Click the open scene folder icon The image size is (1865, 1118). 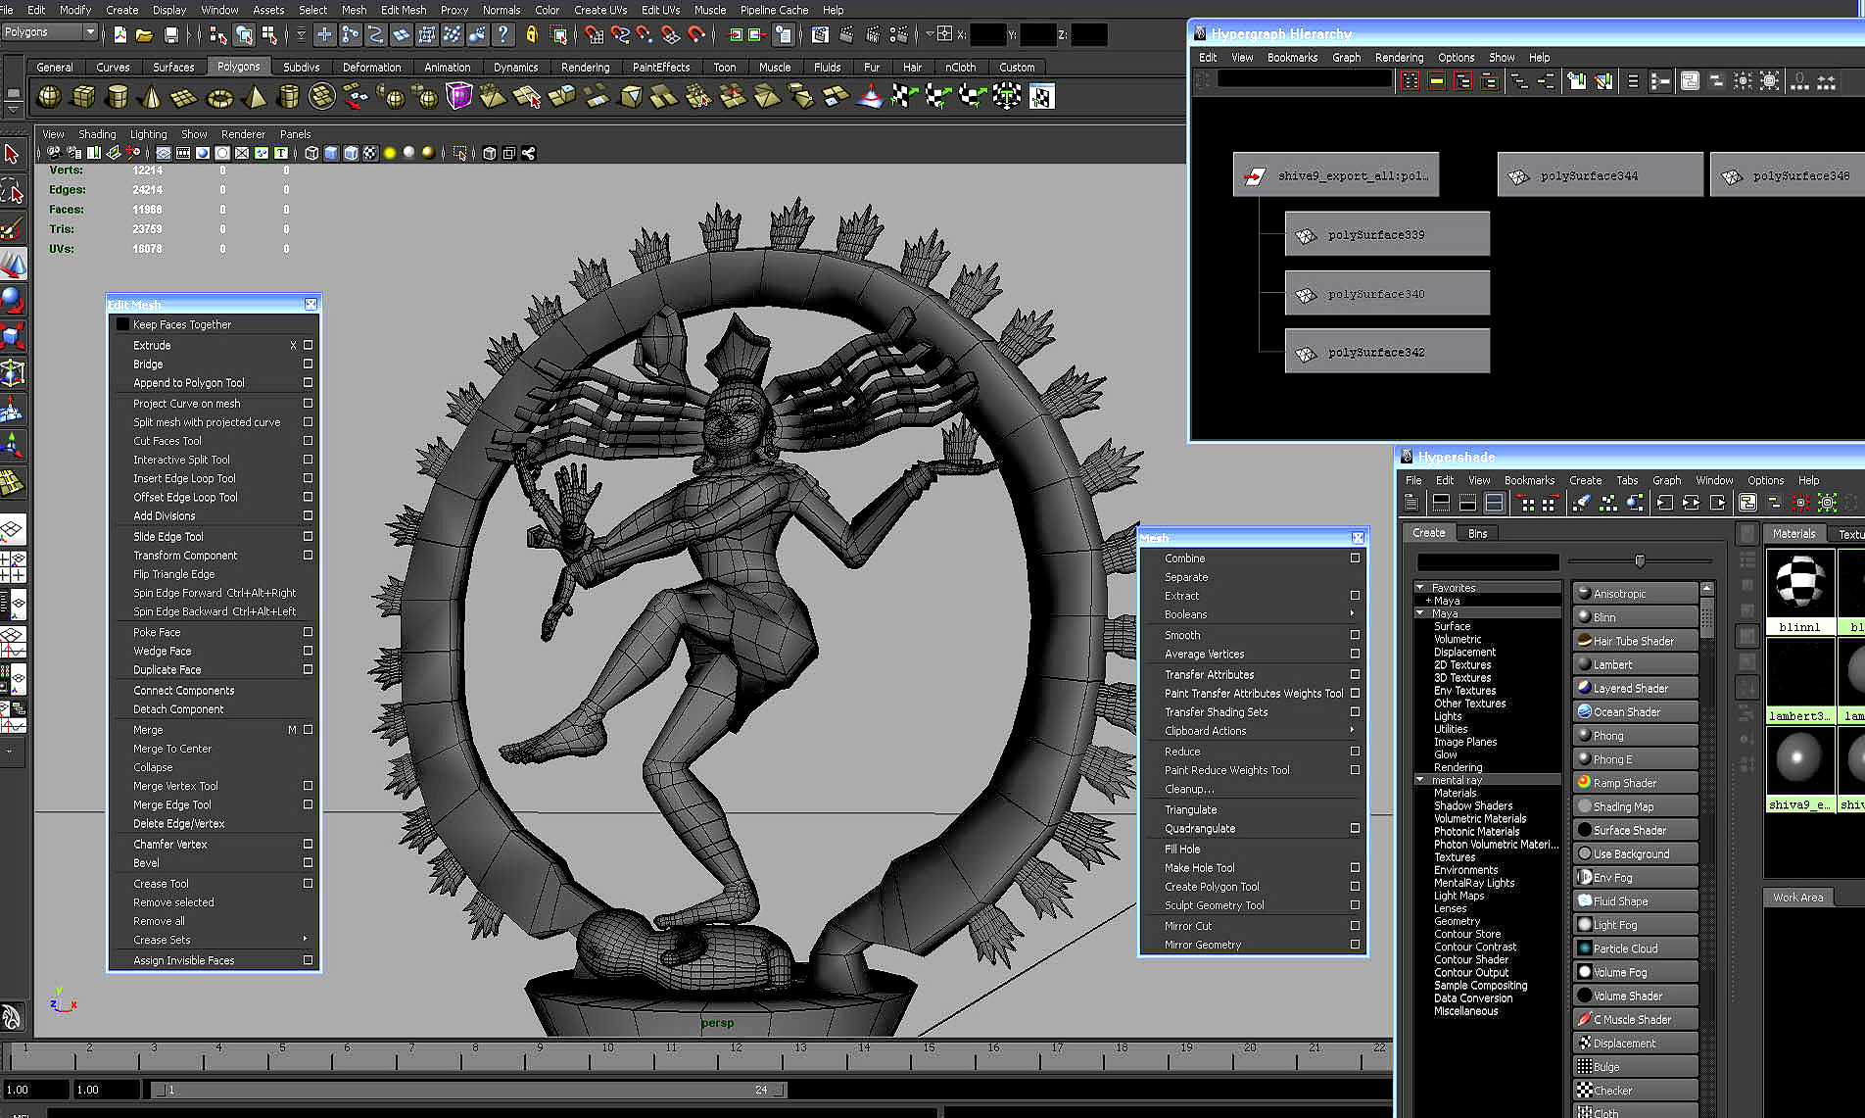tap(144, 35)
